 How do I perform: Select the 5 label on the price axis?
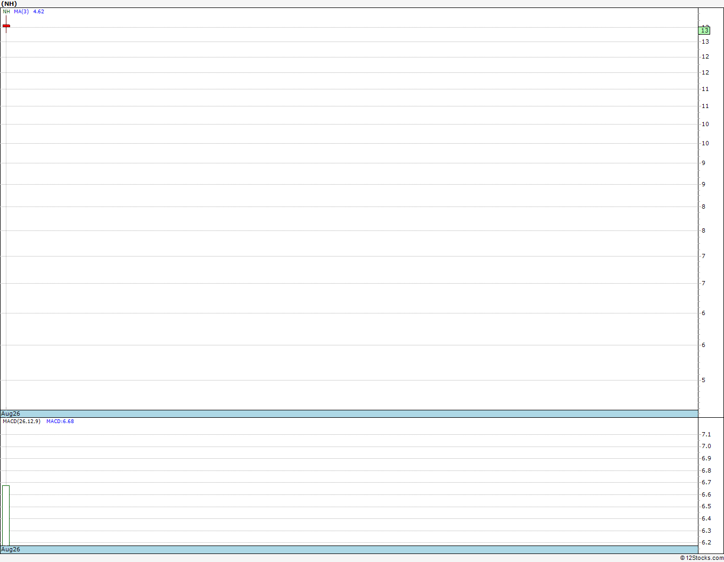click(703, 380)
